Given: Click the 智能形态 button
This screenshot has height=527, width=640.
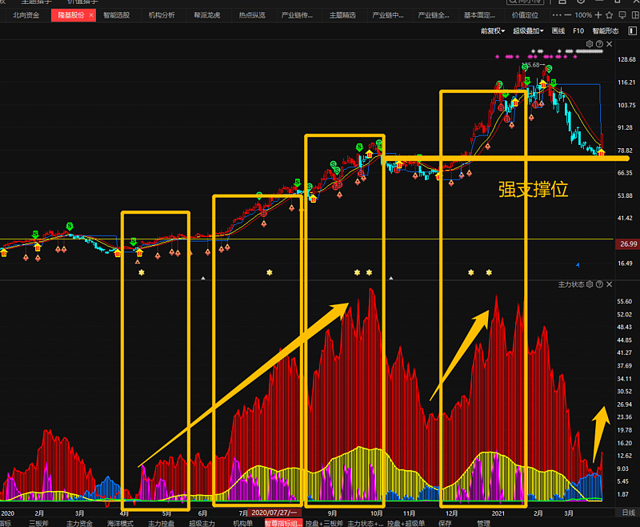Looking at the screenshot, I should click(606, 31).
